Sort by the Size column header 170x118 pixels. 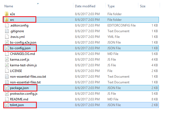pyautogui.click(x=143, y=6)
